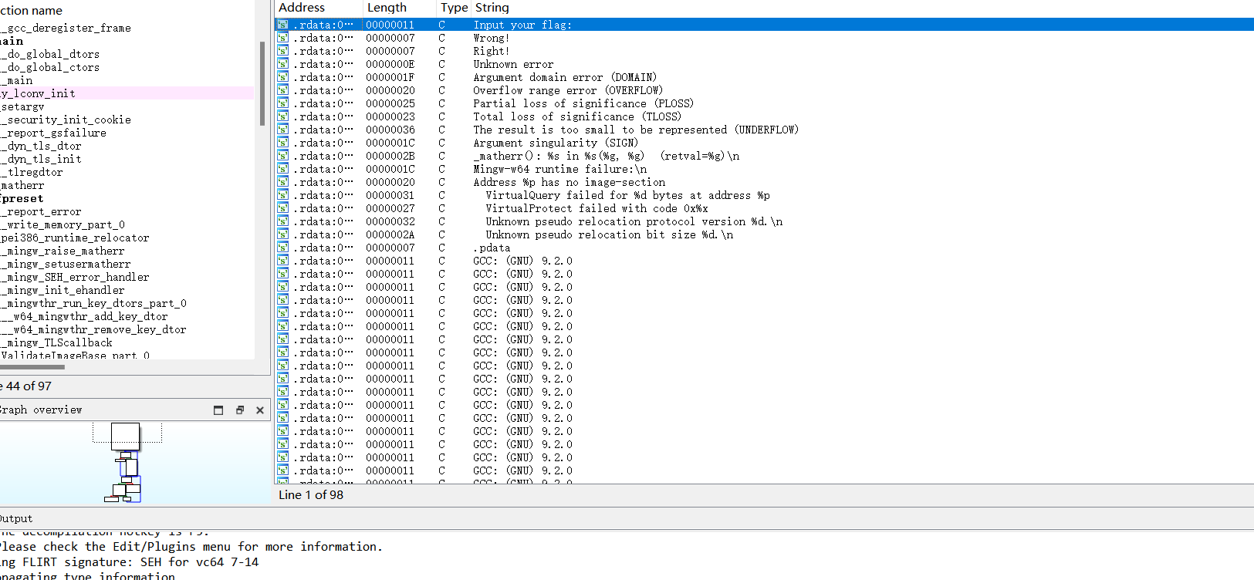This screenshot has height=580, width=1254.
Task: Select function pei386_runtime_relocator
Action: pyautogui.click(x=75, y=238)
